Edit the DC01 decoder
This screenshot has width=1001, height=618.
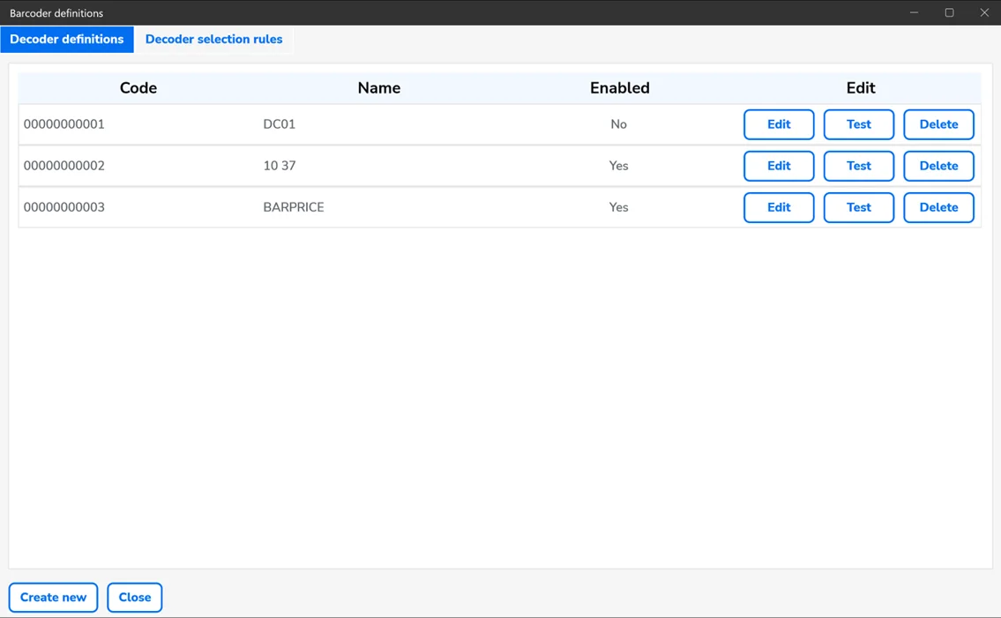pyautogui.click(x=778, y=124)
